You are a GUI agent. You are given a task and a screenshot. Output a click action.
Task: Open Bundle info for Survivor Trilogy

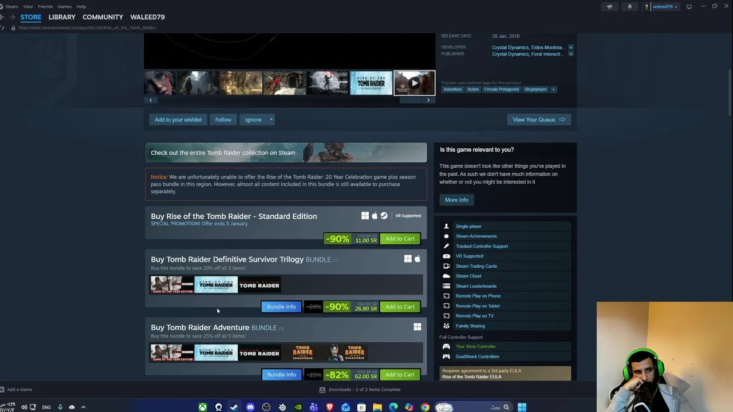coord(281,307)
